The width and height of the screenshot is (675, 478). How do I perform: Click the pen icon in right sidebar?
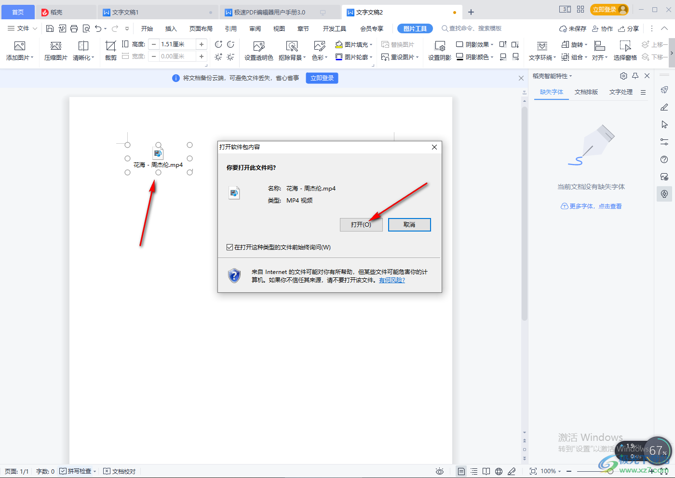click(x=664, y=107)
